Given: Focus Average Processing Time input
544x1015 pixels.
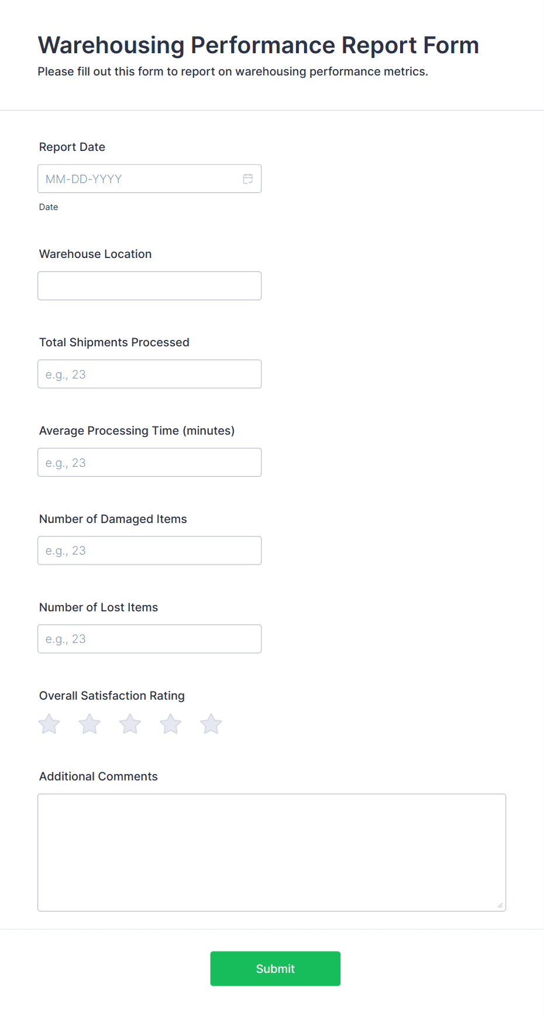Looking at the screenshot, I should click(149, 463).
